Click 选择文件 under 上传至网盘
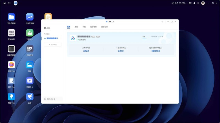Screen dimensions: 220x123 tap(86, 51)
